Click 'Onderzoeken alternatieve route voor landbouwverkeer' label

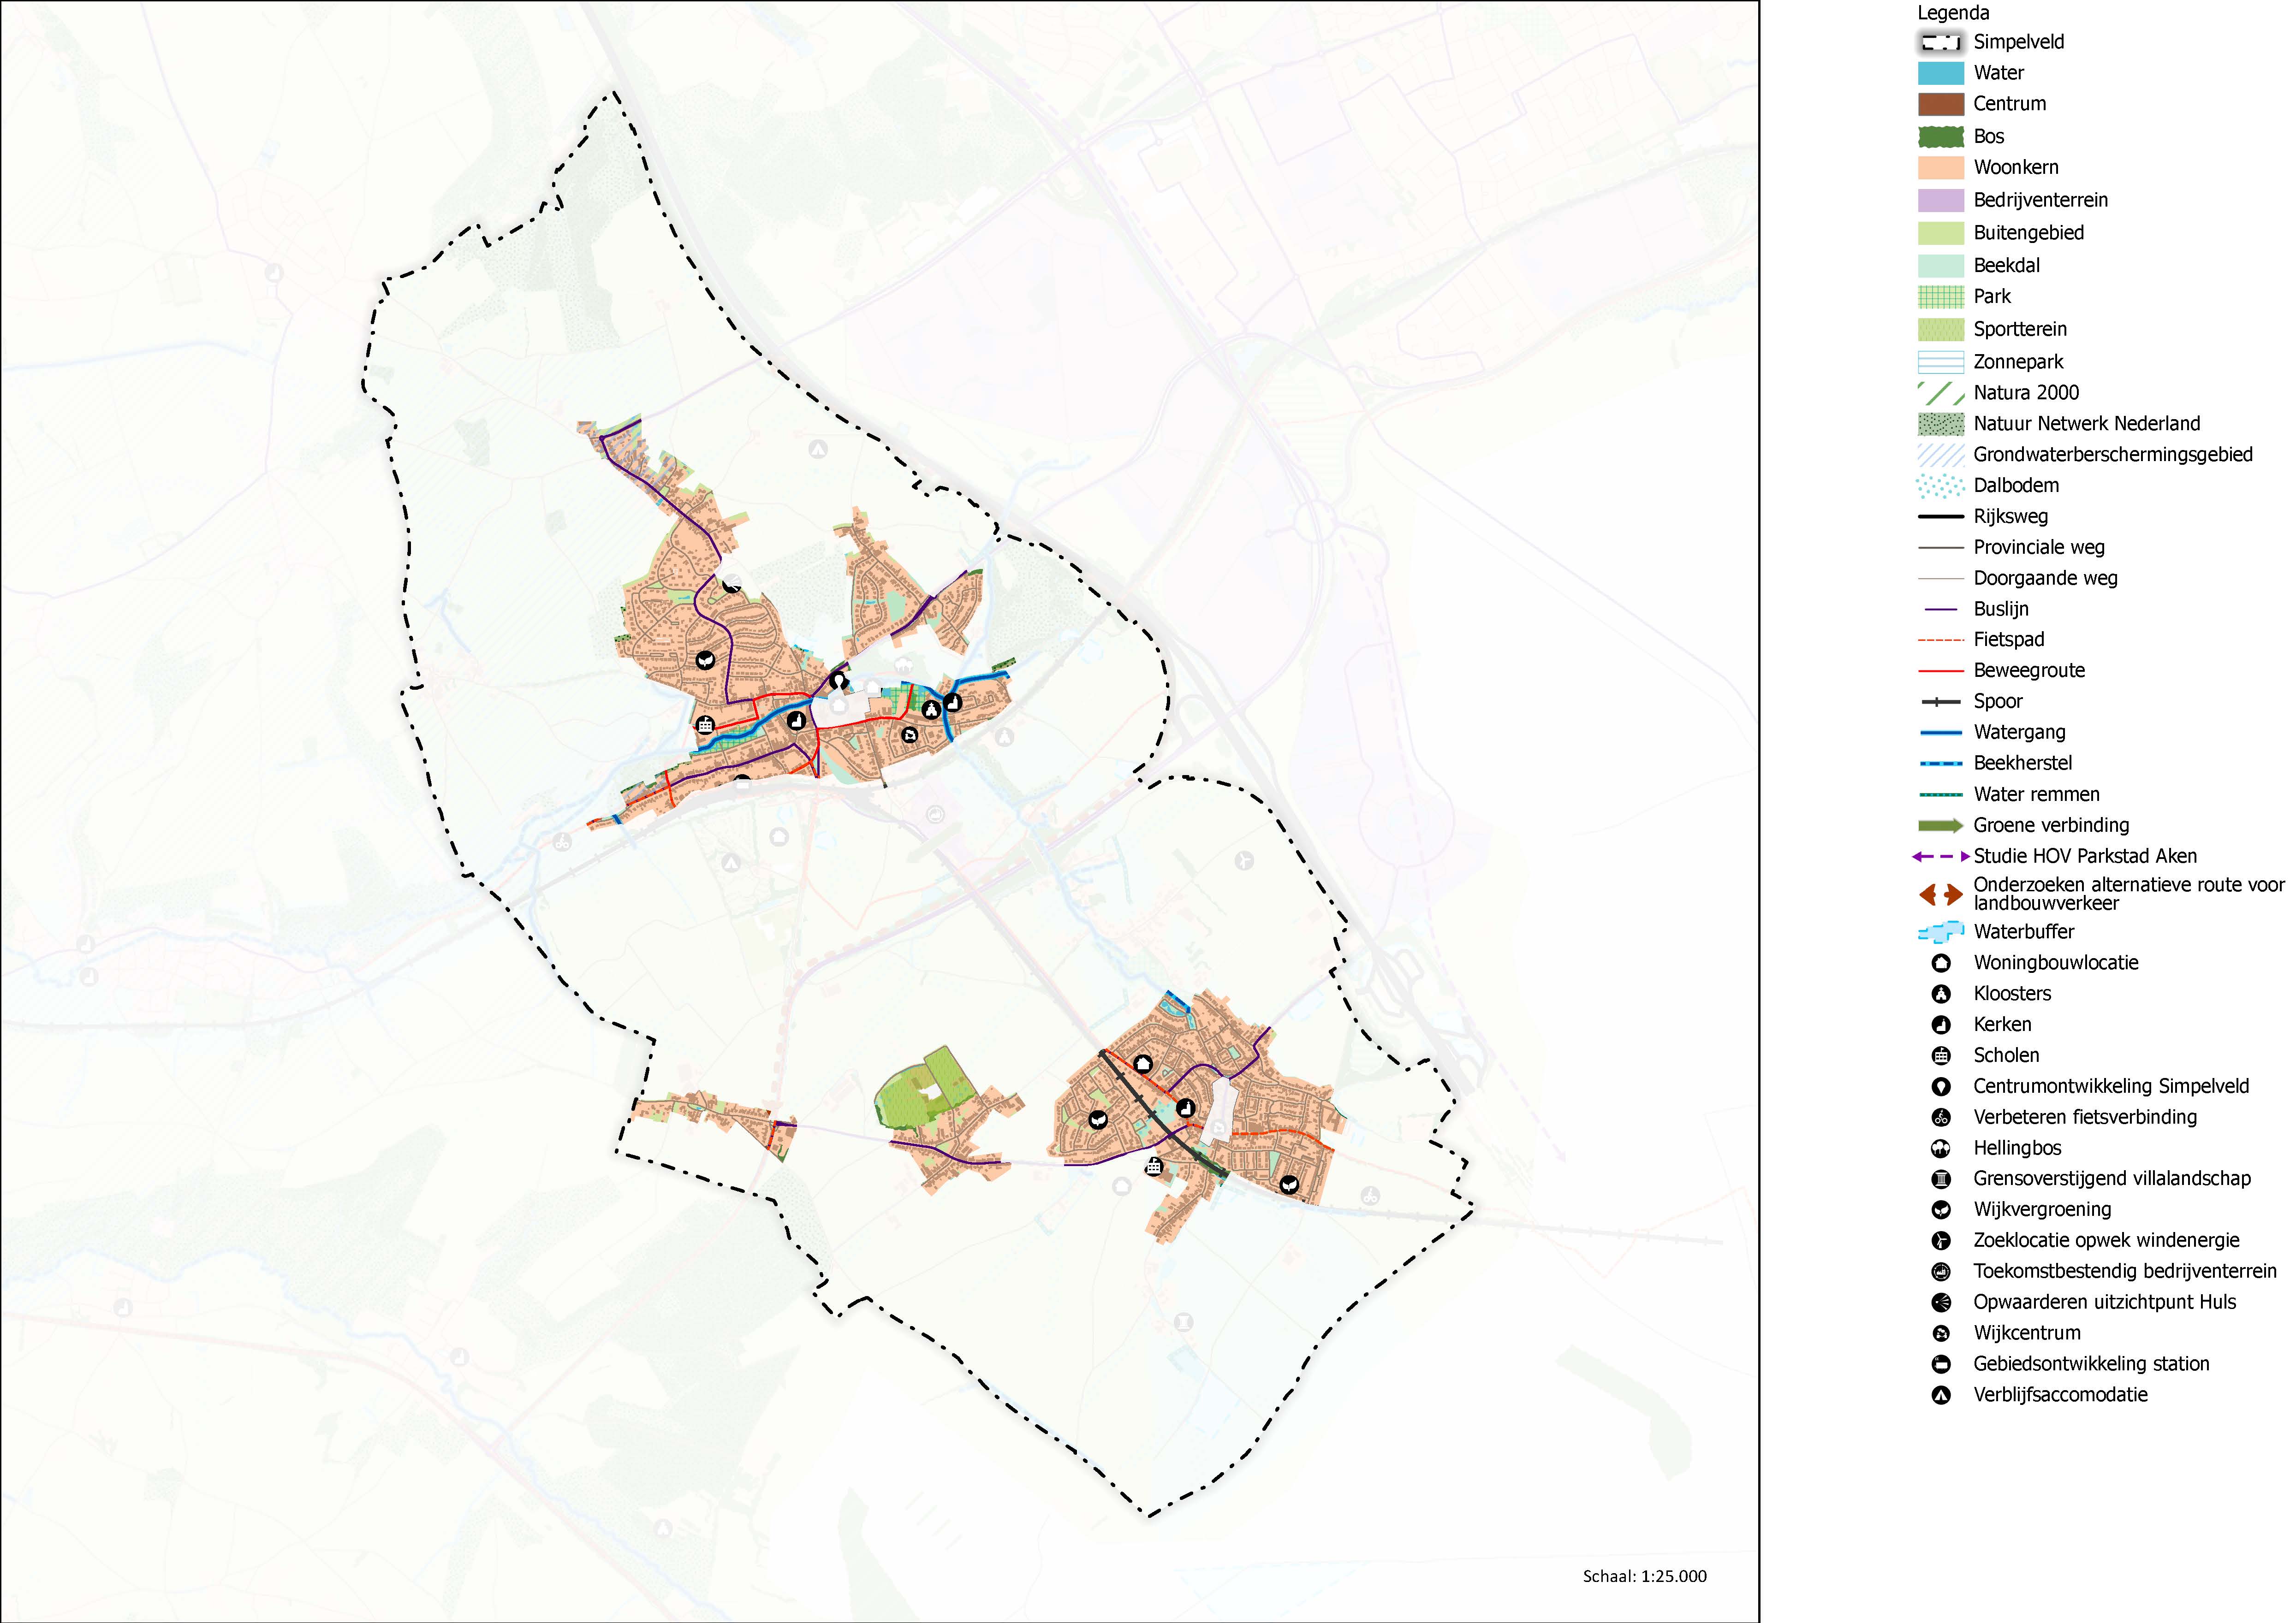click(2129, 894)
